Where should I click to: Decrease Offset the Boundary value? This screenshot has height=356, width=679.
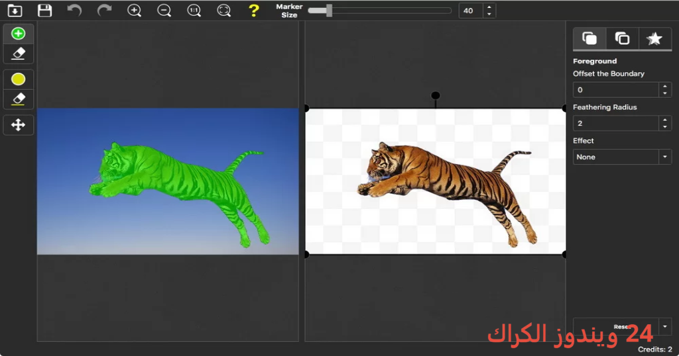coord(665,94)
